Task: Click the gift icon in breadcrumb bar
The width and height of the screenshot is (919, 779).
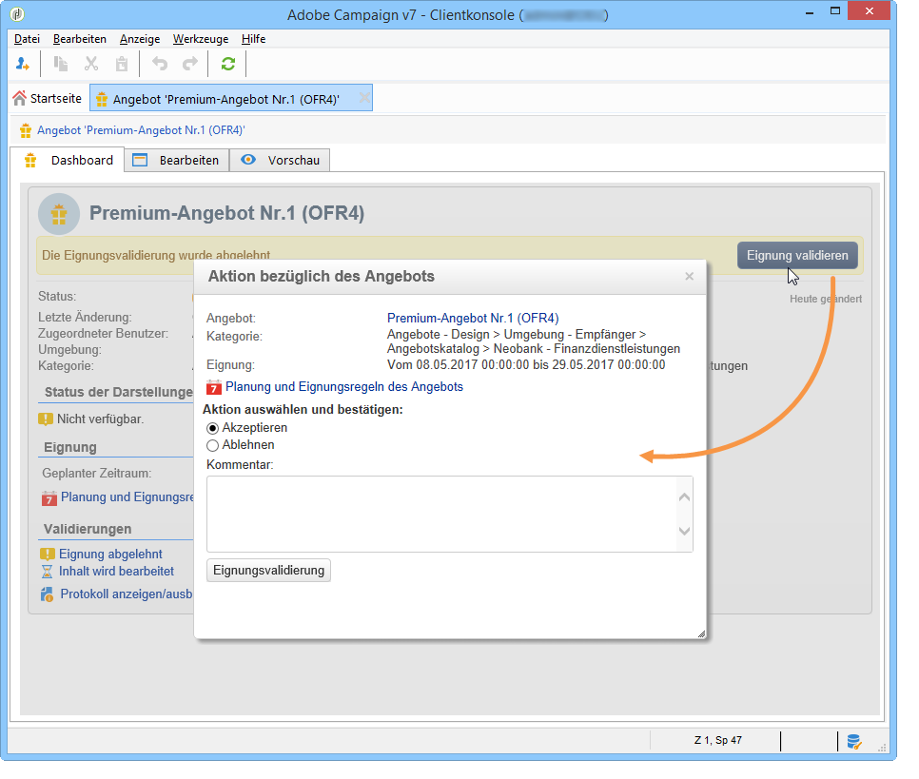Action: [25, 130]
